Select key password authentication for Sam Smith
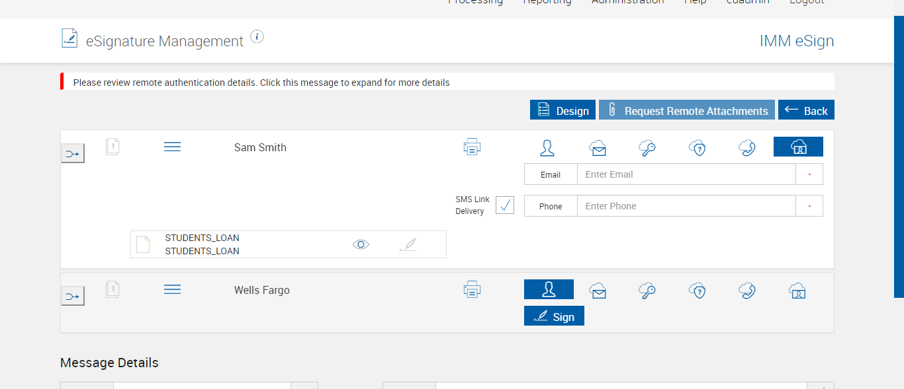 [647, 148]
